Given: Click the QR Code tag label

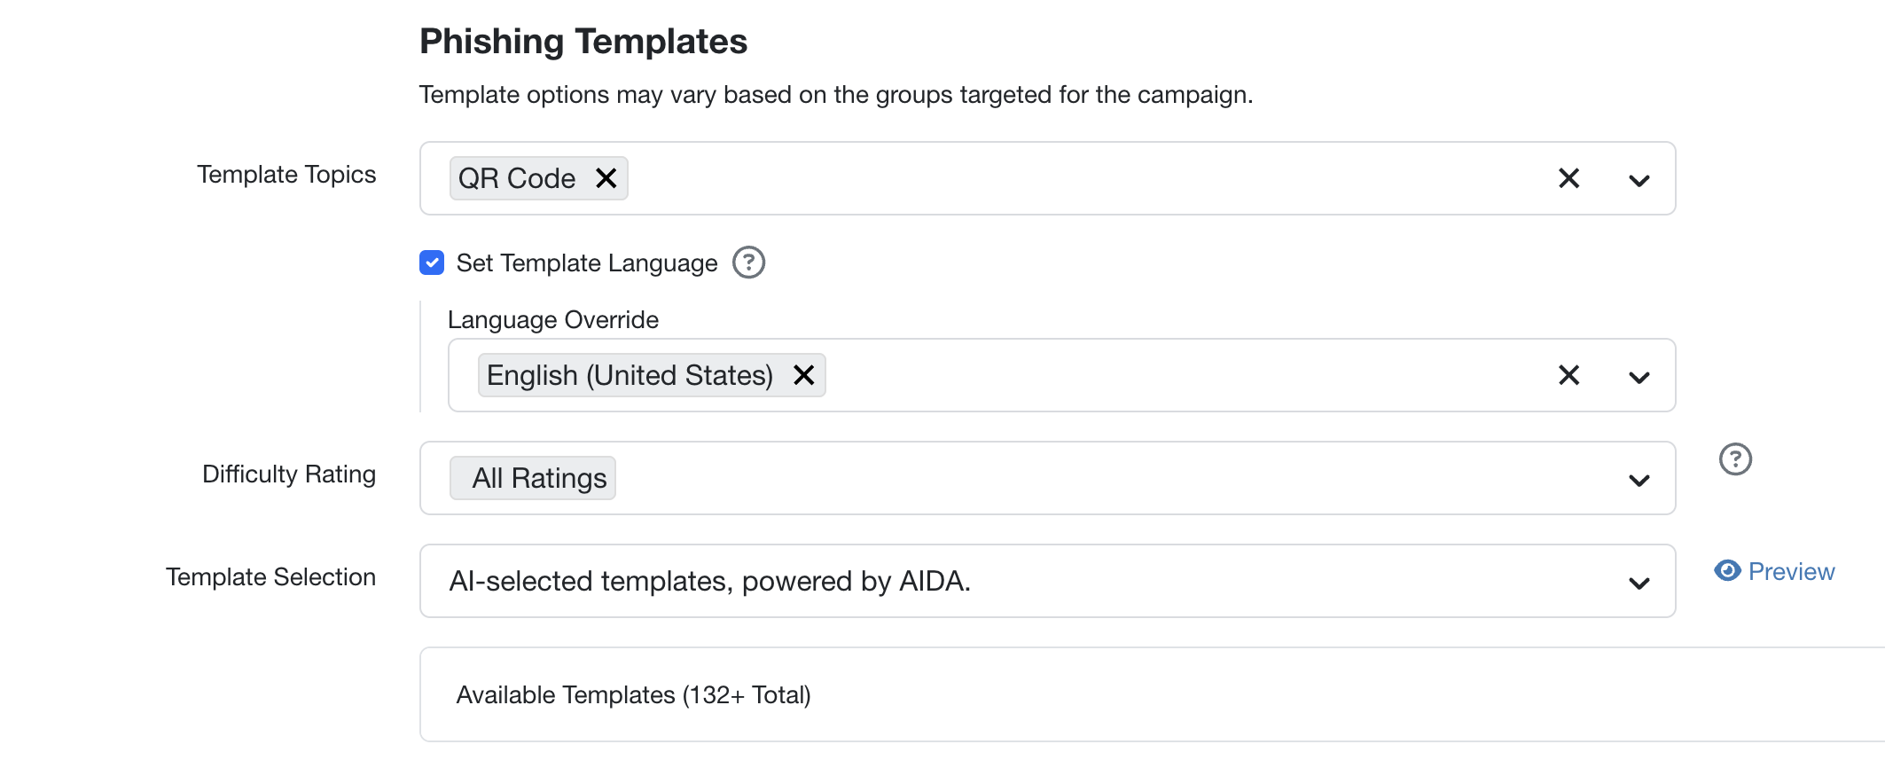Looking at the screenshot, I should coord(516,178).
